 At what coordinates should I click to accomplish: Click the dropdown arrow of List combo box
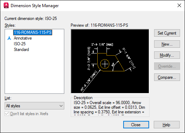[61, 106]
